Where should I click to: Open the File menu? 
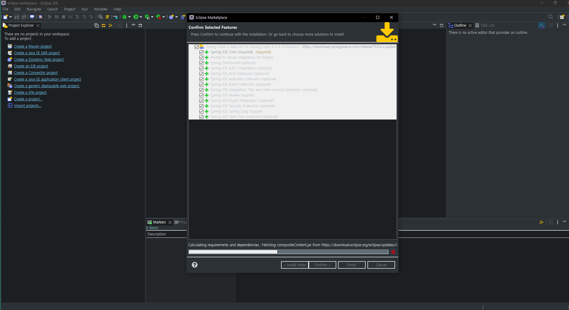[5, 9]
